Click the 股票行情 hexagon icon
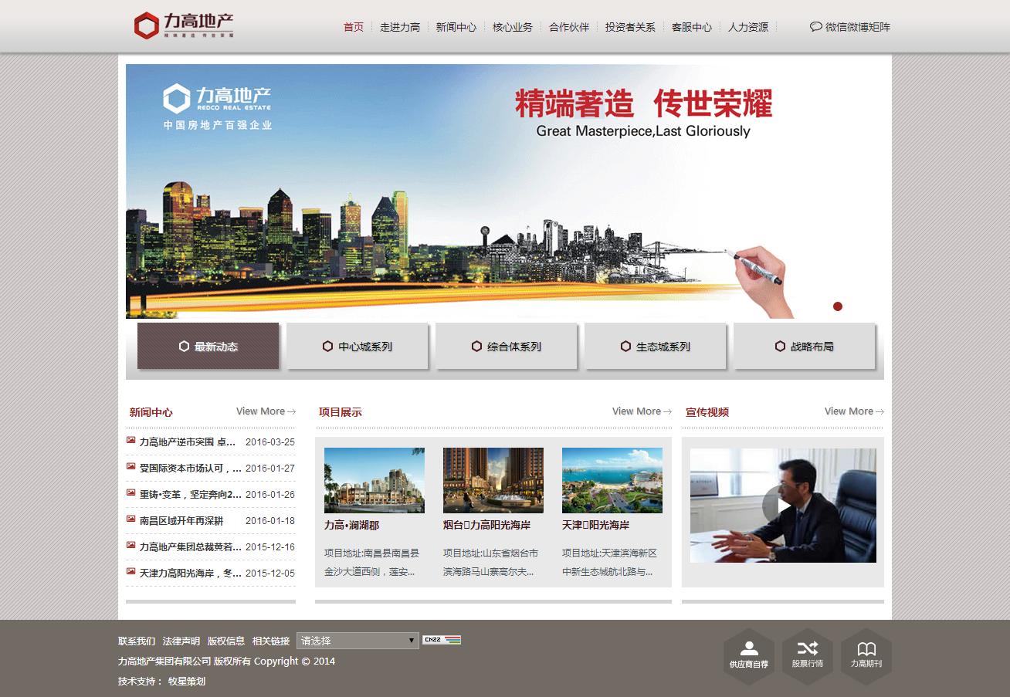The height and width of the screenshot is (697, 1010). [x=808, y=657]
